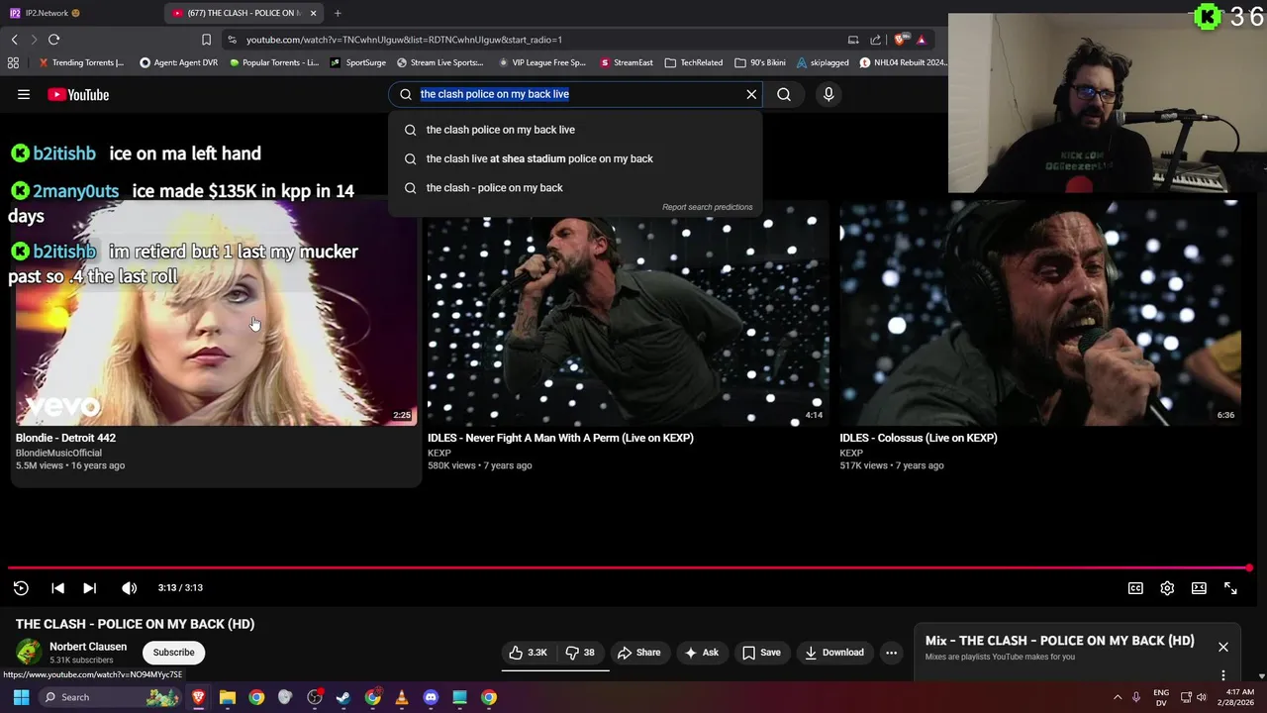
Task: Open Agent DVR bookmark
Action: tap(178, 62)
